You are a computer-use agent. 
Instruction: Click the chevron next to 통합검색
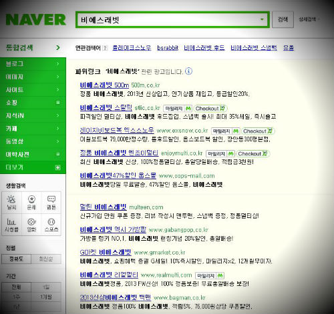coord(58,47)
